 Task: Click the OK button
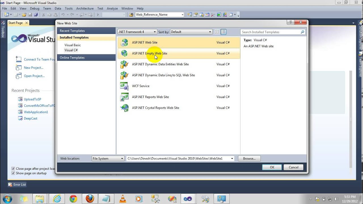[x=272, y=167]
